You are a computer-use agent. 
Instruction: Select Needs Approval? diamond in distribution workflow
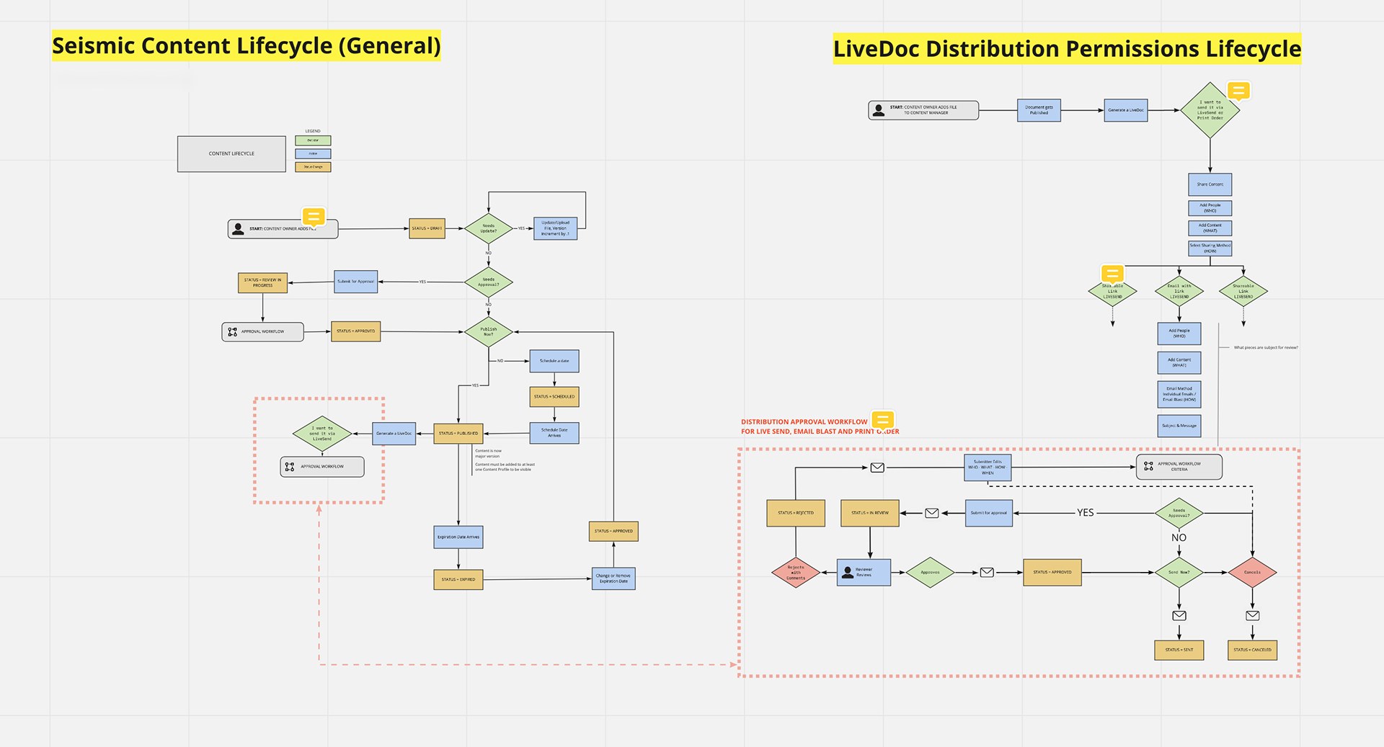tap(1179, 513)
